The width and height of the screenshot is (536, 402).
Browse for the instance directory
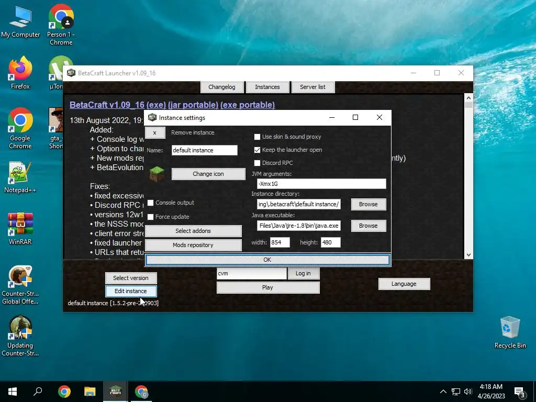(x=368, y=204)
